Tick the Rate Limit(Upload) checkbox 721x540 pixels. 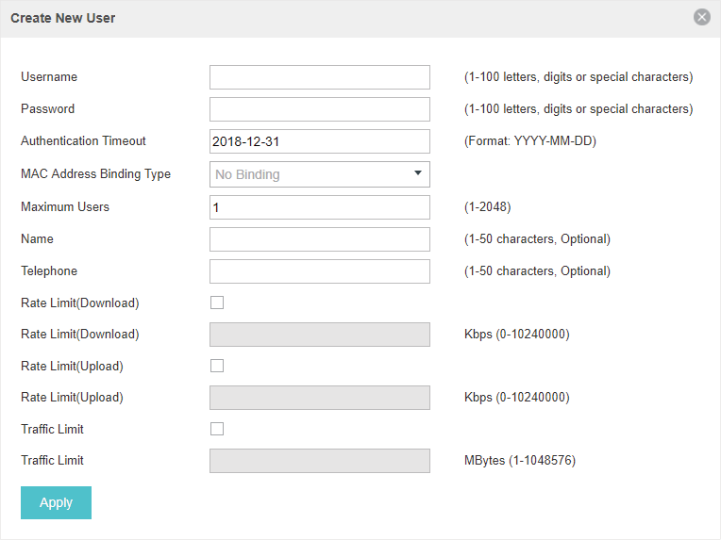click(217, 366)
